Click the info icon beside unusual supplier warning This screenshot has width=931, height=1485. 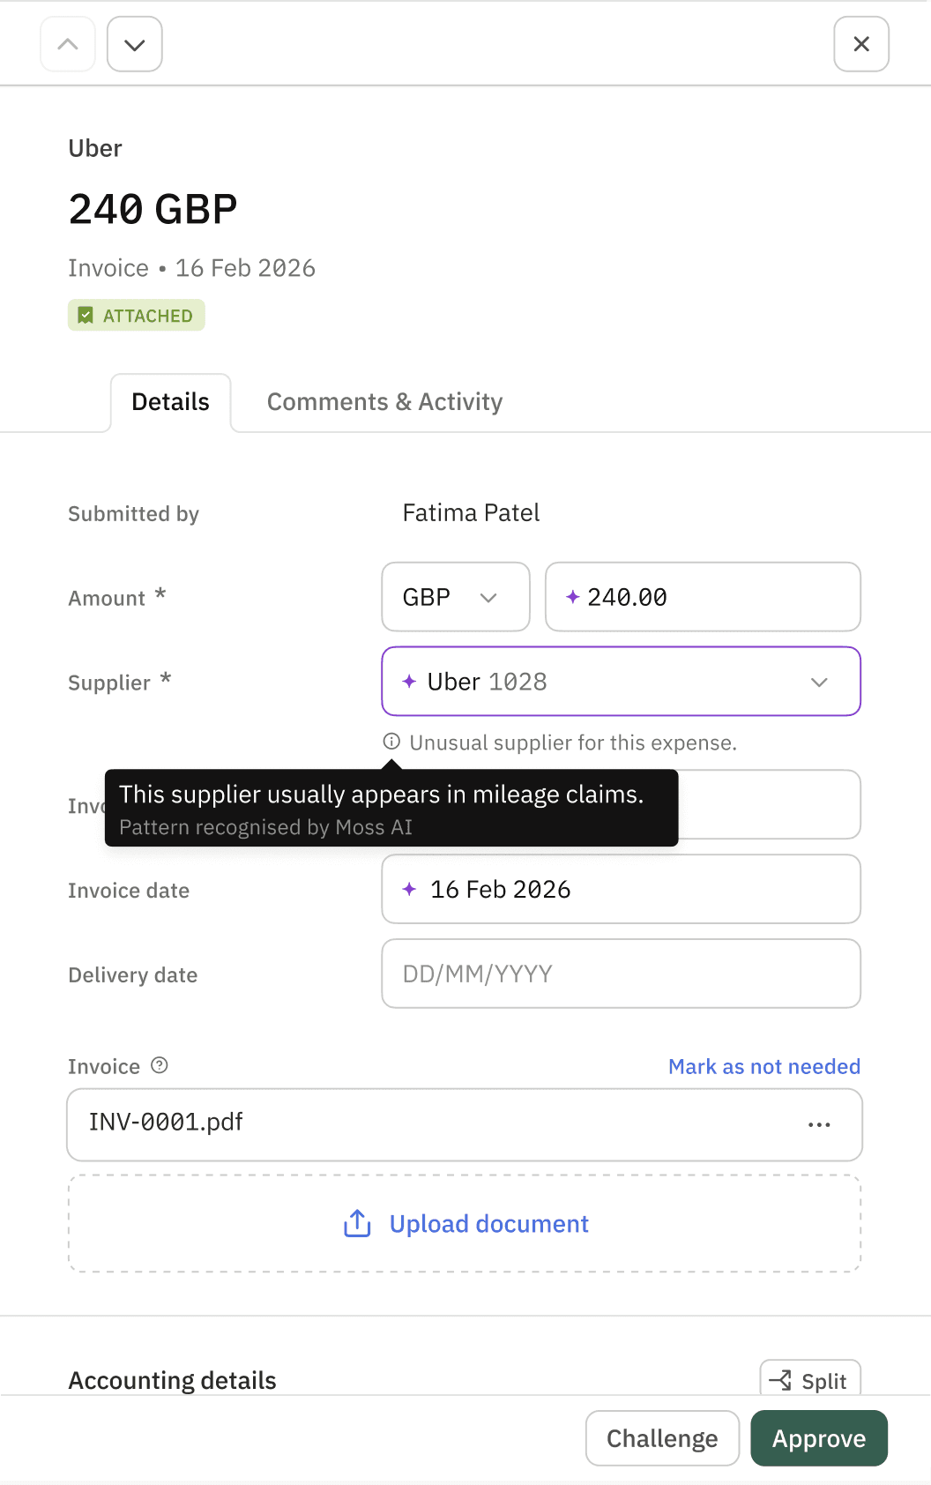coord(391,742)
